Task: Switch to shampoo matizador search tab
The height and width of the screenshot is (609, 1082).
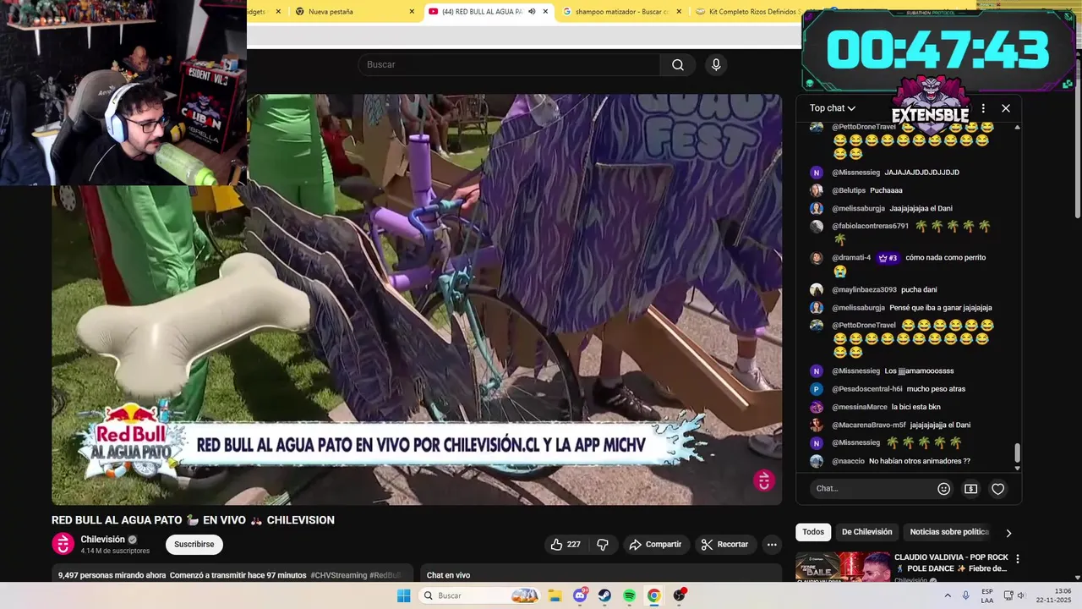Action: click(621, 12)
